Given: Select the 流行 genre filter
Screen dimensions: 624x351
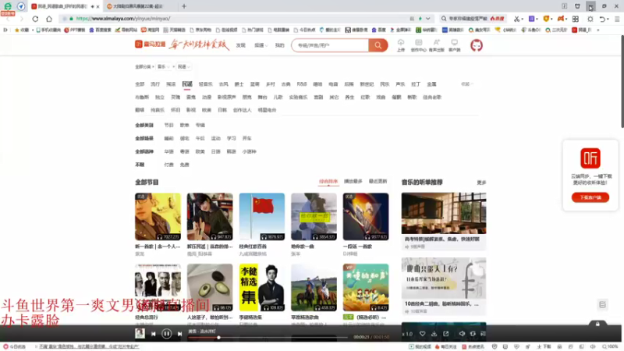Looking at the screenshot, I should click(155, 84).
